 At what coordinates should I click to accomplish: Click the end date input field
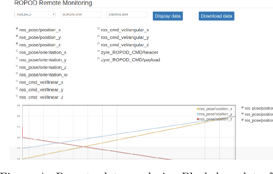click(x=127, y=15)
